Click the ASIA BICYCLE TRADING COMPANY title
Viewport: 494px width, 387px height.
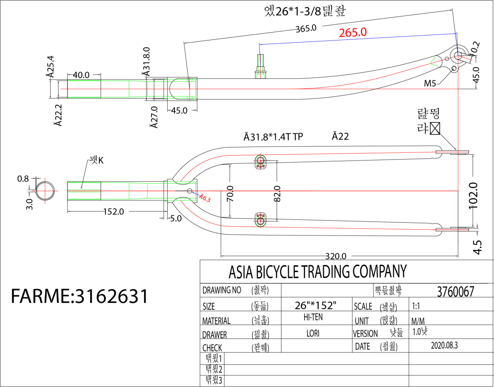pos(317,271)
